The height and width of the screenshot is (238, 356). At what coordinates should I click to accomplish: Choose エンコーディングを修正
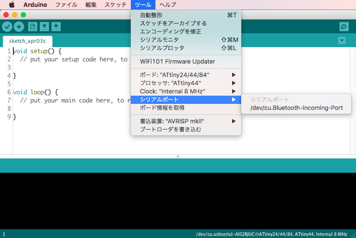point(186,32)
